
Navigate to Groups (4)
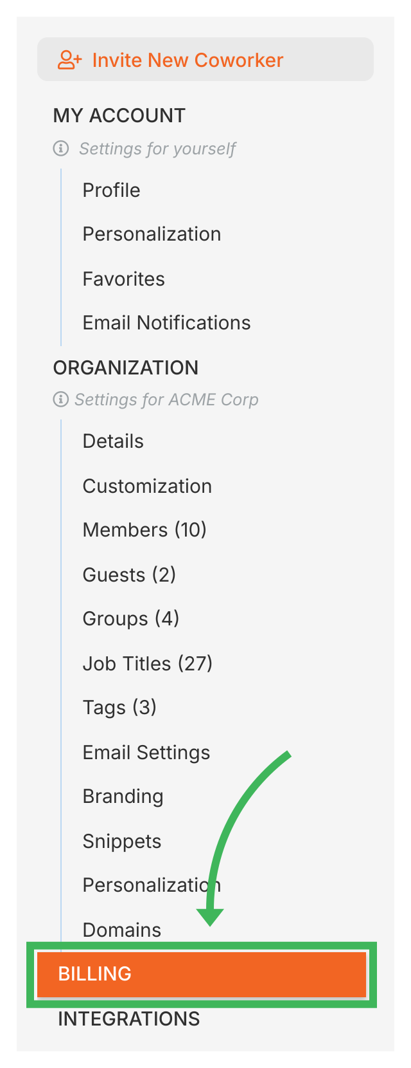click(130, 619)
